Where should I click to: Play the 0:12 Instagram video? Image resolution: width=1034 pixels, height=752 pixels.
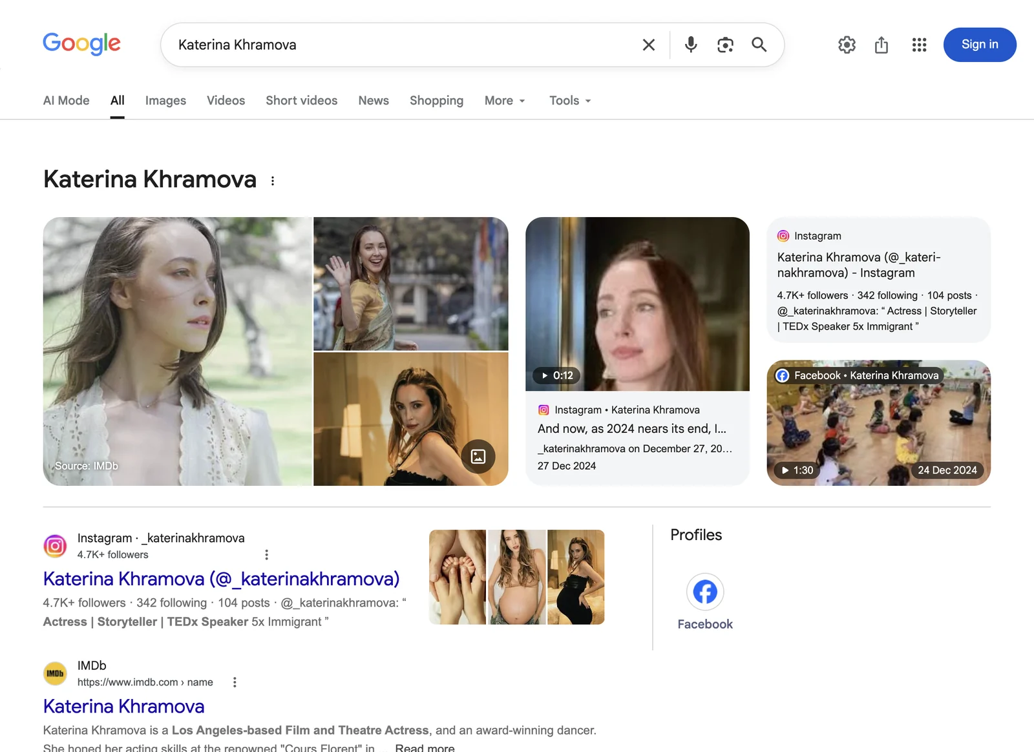tap(637, 304)
